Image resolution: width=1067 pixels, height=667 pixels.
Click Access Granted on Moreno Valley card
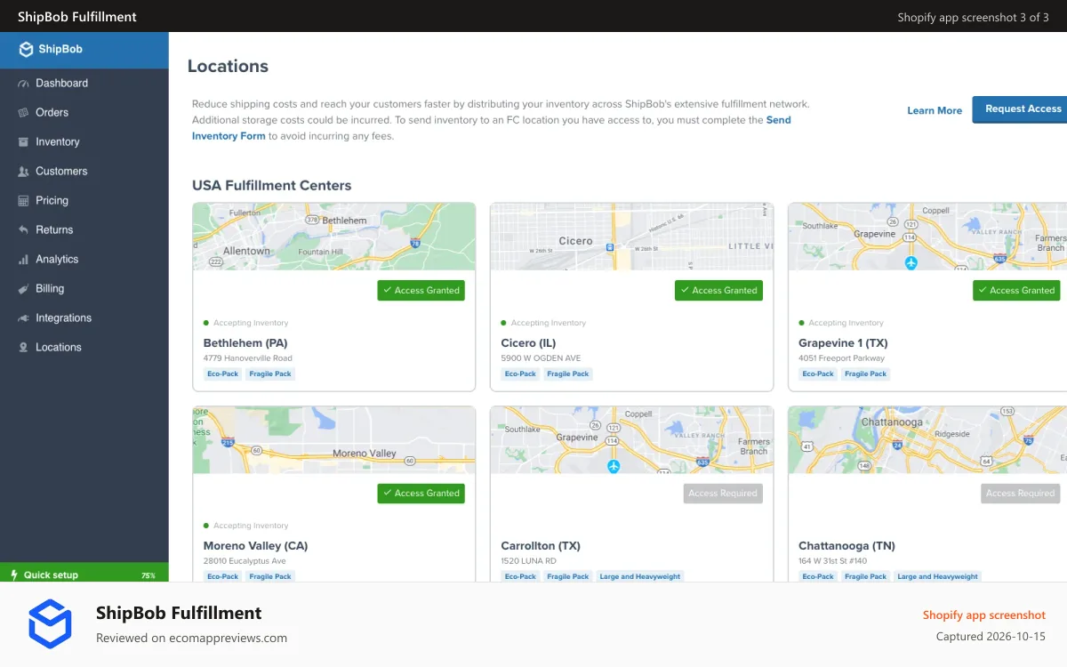coord(421,493)
